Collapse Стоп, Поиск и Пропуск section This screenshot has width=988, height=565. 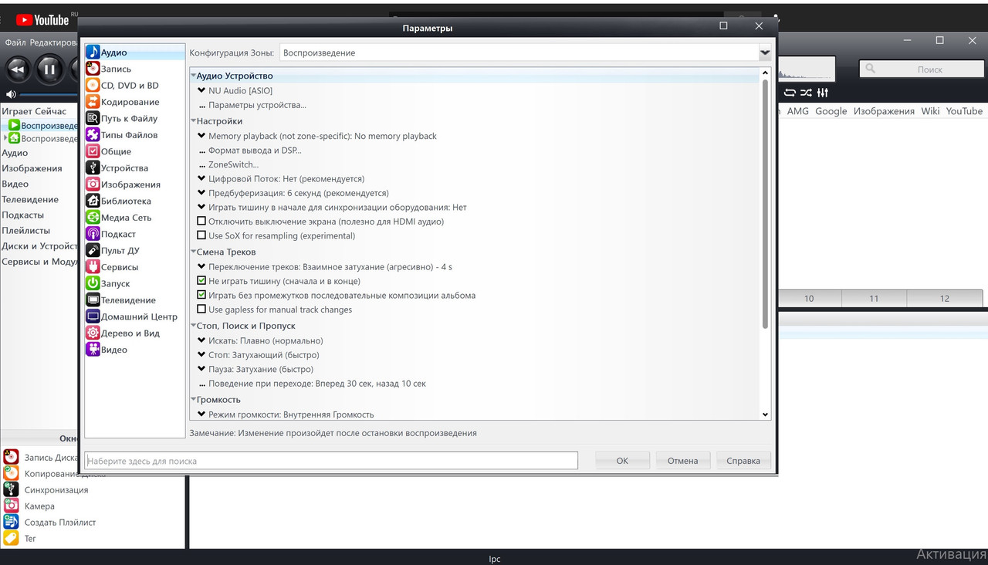point(193,326)
